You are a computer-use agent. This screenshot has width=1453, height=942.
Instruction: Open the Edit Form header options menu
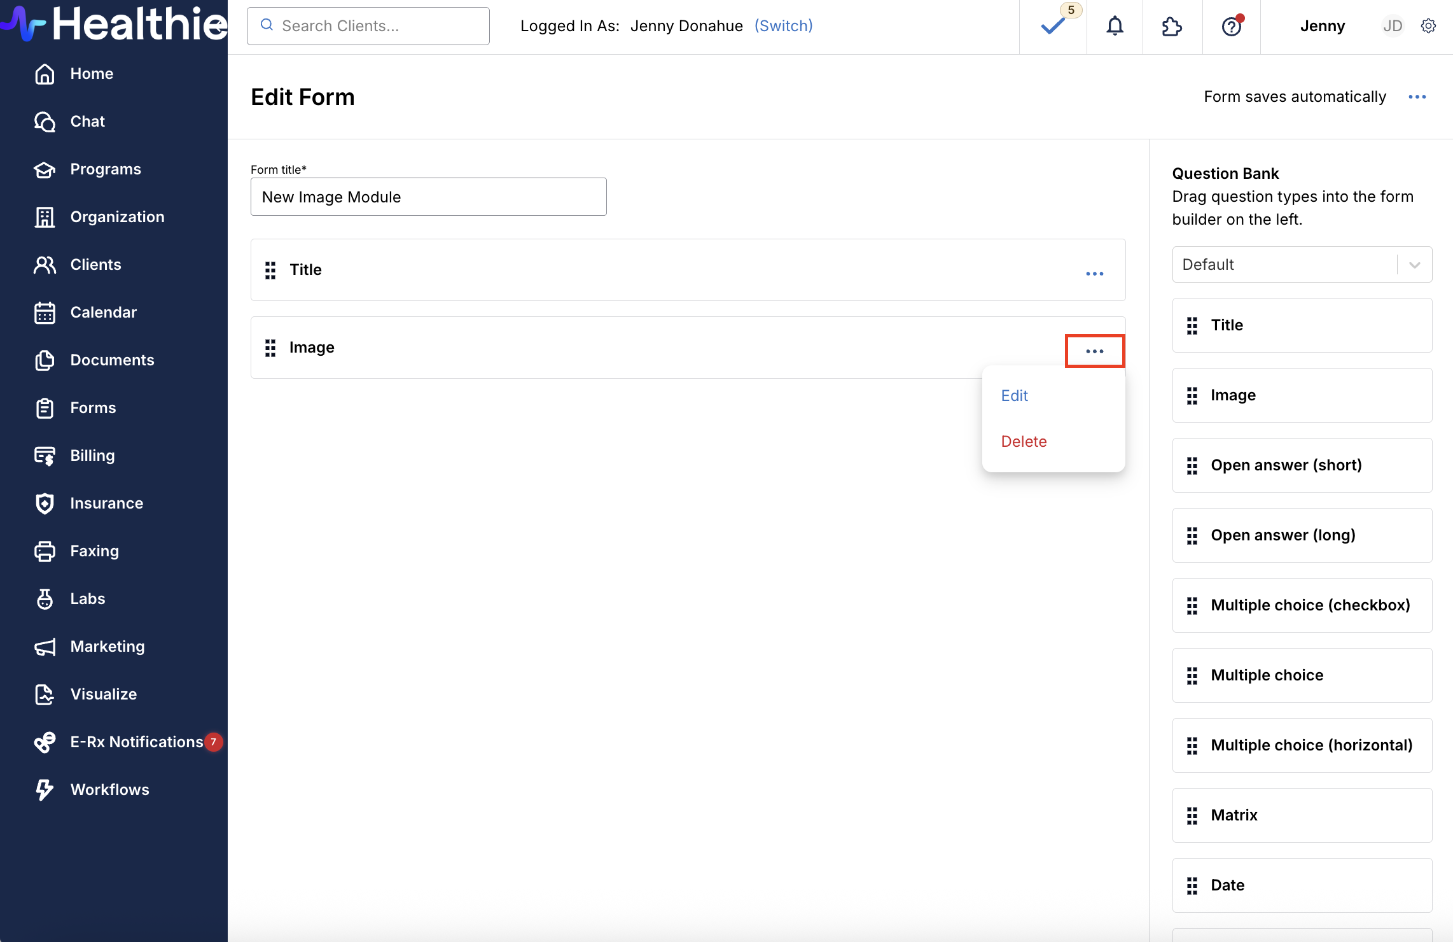[x=1417, y=97]
